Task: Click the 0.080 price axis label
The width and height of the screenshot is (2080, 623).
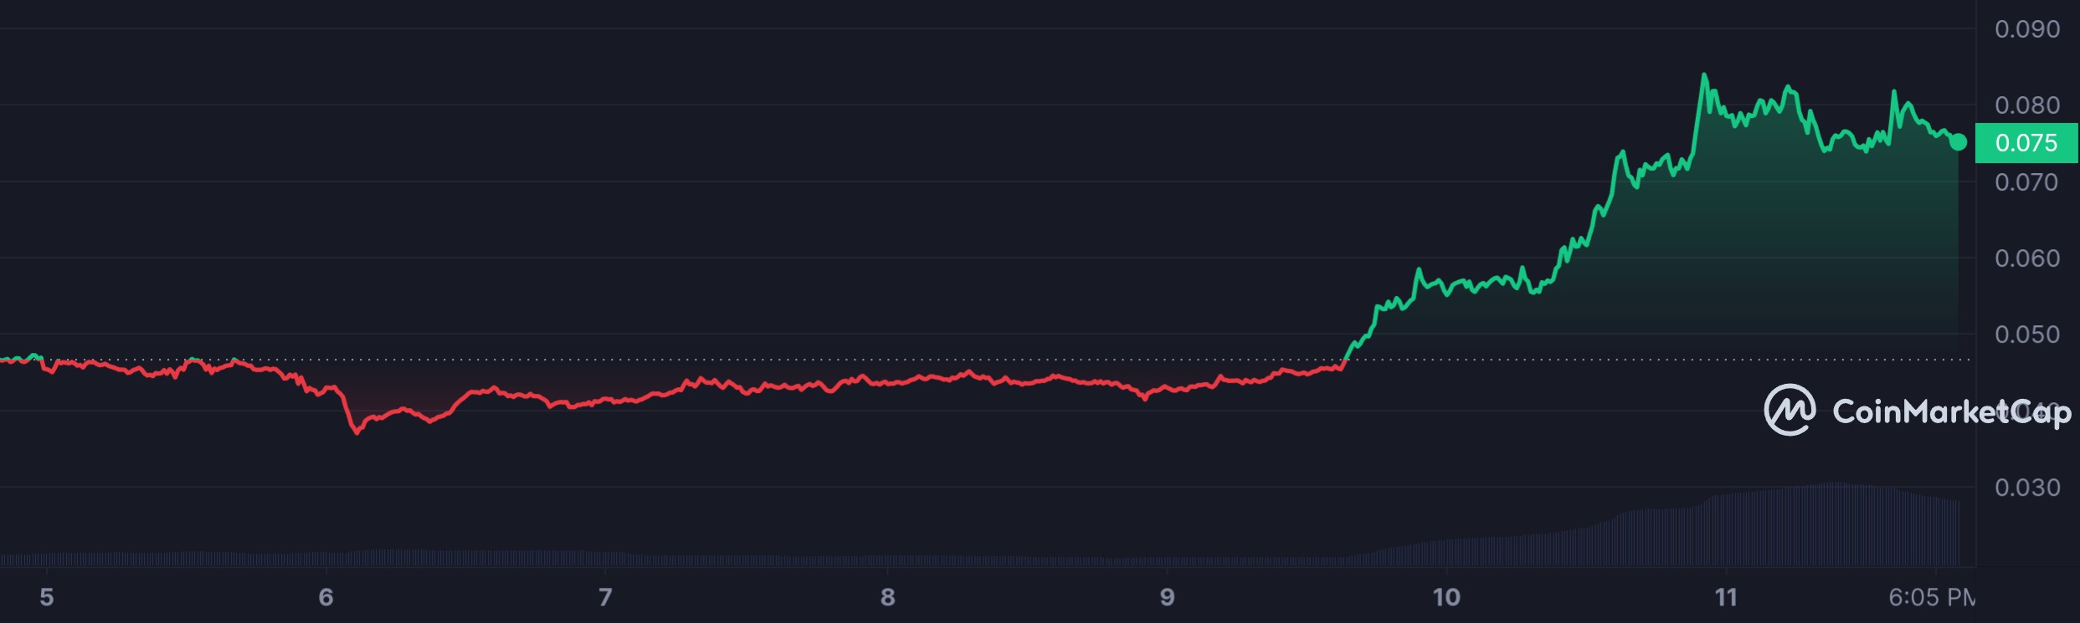Action: [2026, 105]
